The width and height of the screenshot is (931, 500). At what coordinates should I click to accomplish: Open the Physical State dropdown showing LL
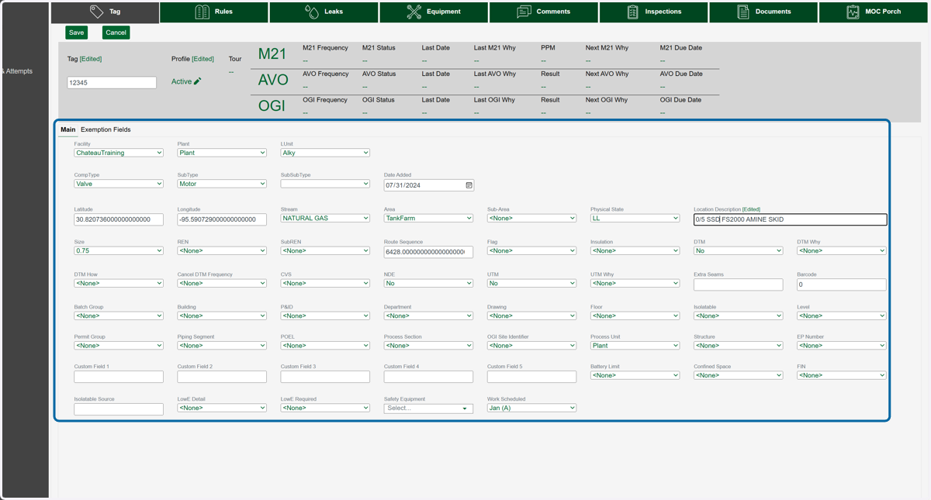[635, 218]
